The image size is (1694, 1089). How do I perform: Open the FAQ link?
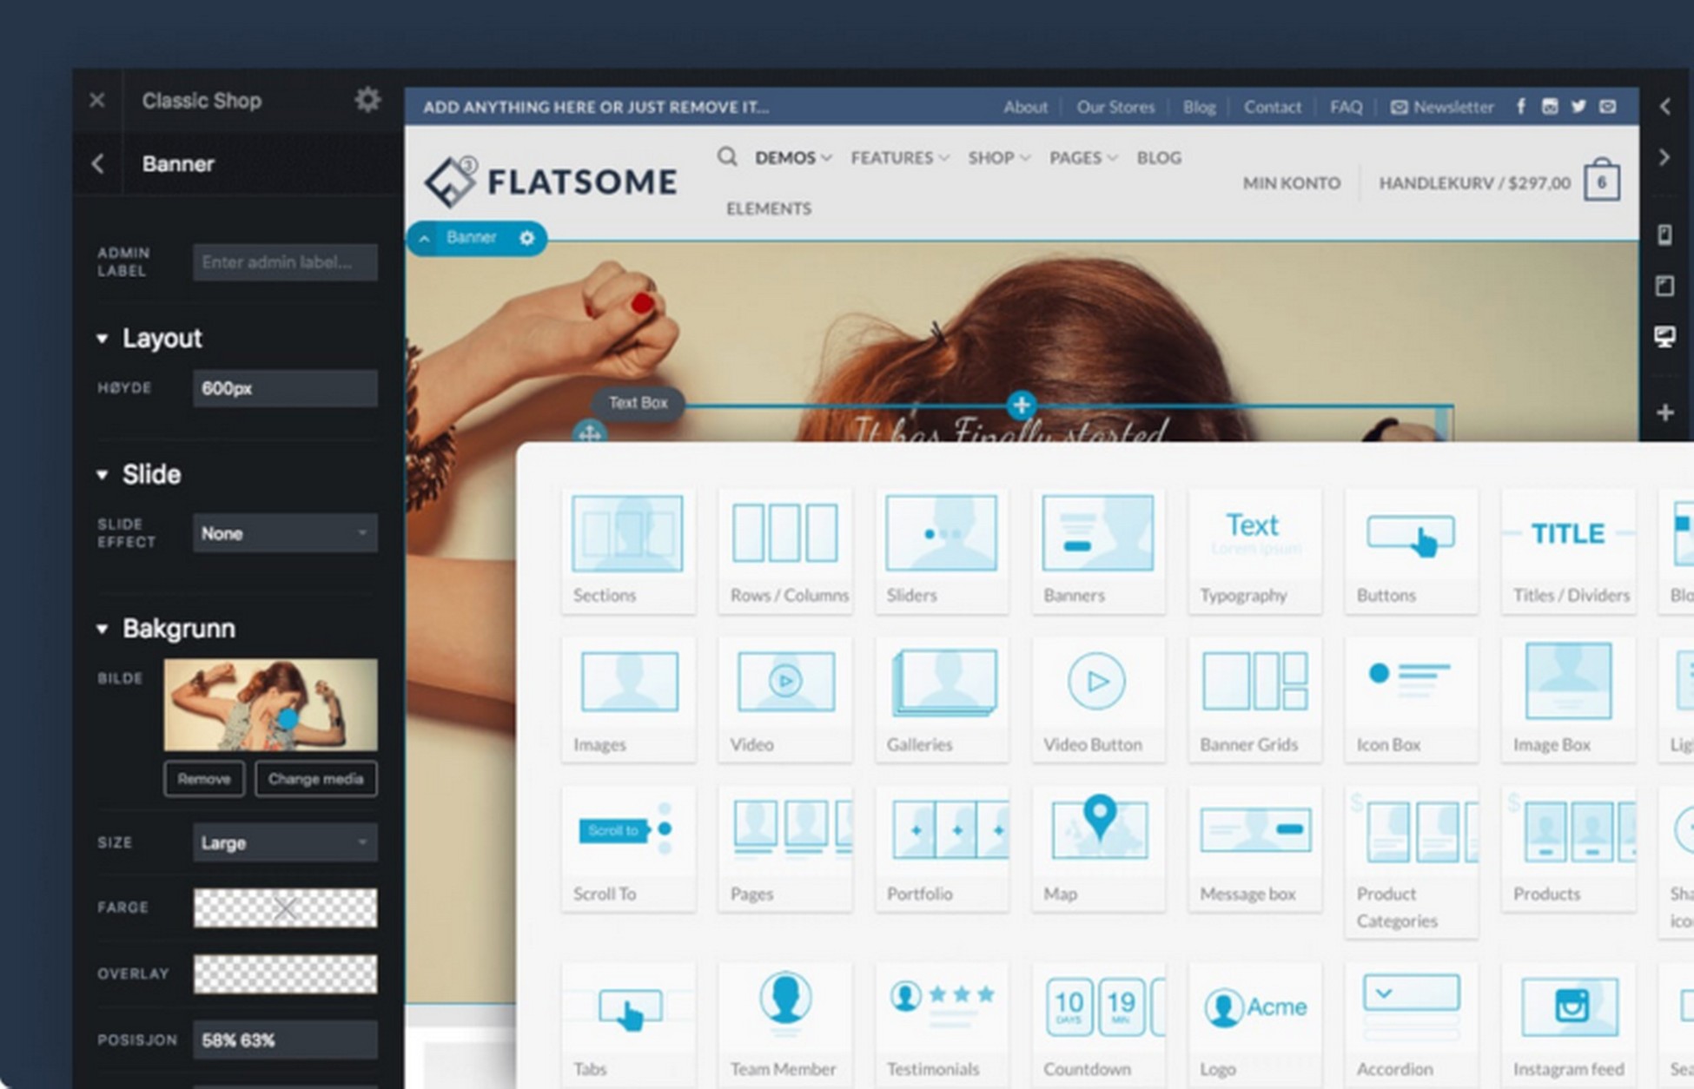click(x=1346, y=107)
